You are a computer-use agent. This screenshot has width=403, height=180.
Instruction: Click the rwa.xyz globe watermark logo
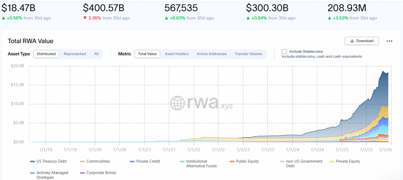pos(177,103)
